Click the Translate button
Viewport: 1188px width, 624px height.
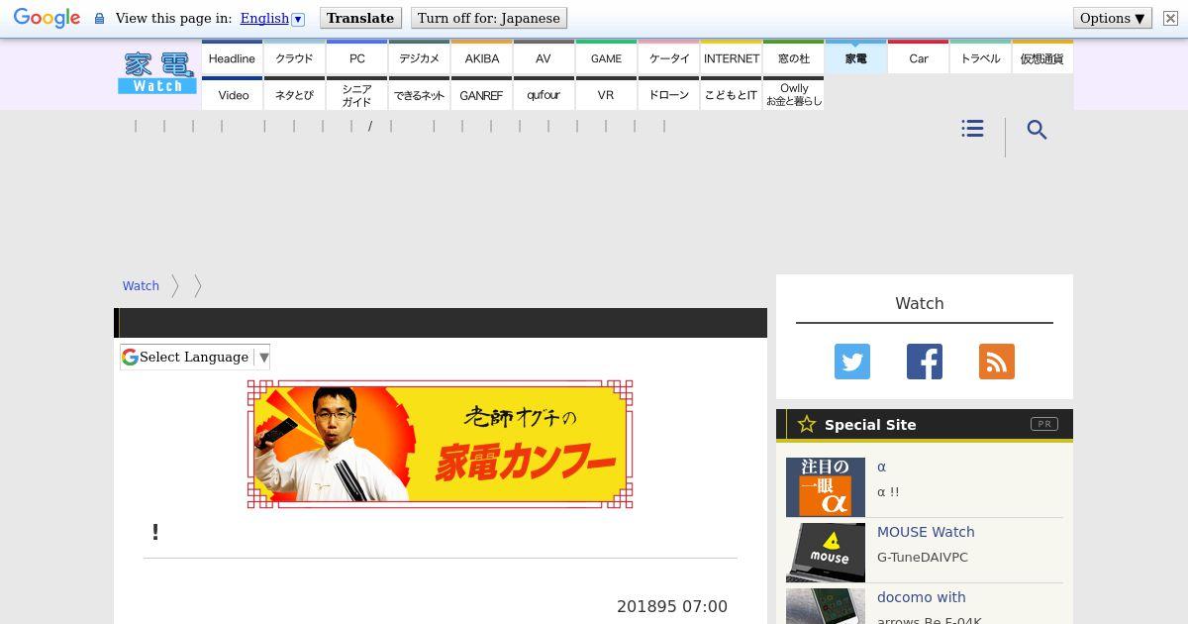click(360, 18)
